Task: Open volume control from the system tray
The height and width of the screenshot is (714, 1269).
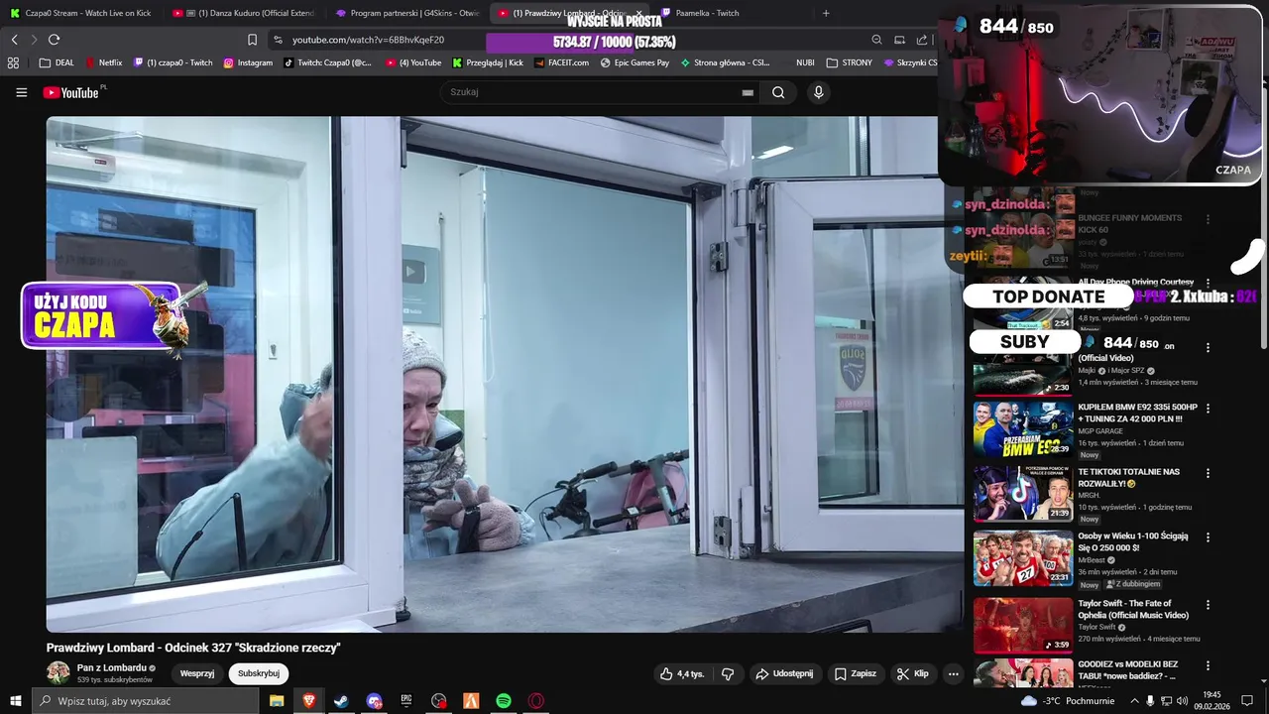Action: tap(1182, 701)
